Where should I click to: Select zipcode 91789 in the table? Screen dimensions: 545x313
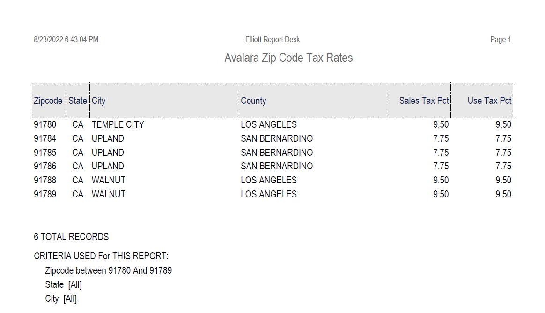click(45, 194)
